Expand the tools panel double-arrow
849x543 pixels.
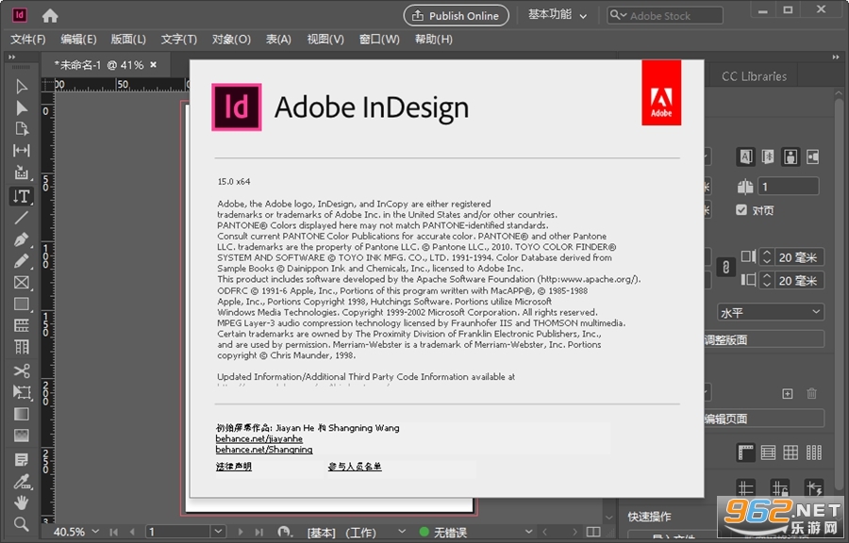(x=12, y=58)
